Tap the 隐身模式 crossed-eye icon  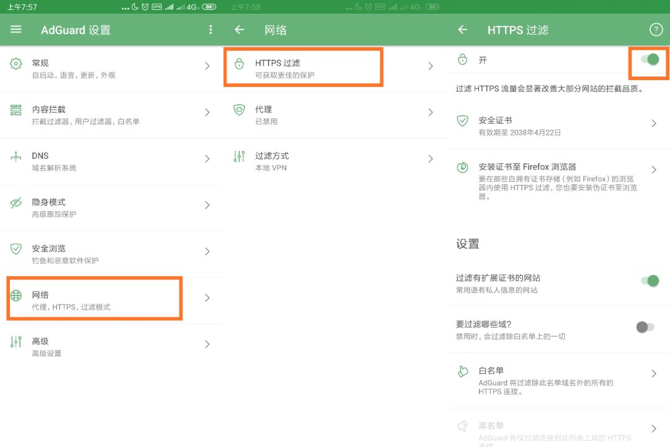(x=16, y=203)
